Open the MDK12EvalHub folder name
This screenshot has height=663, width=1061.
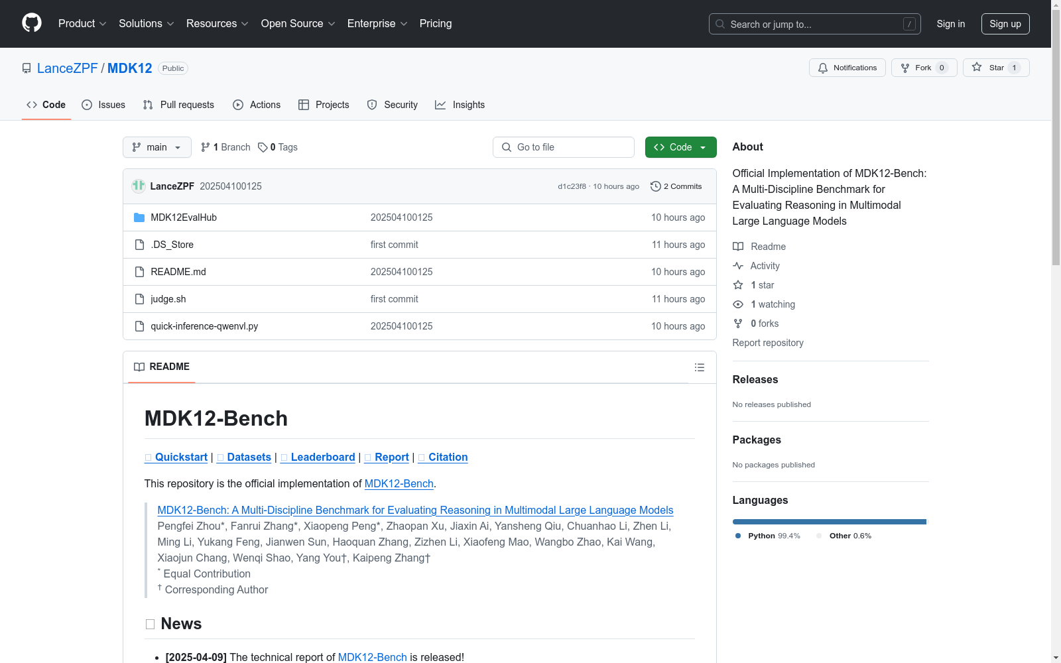[184, 217]
